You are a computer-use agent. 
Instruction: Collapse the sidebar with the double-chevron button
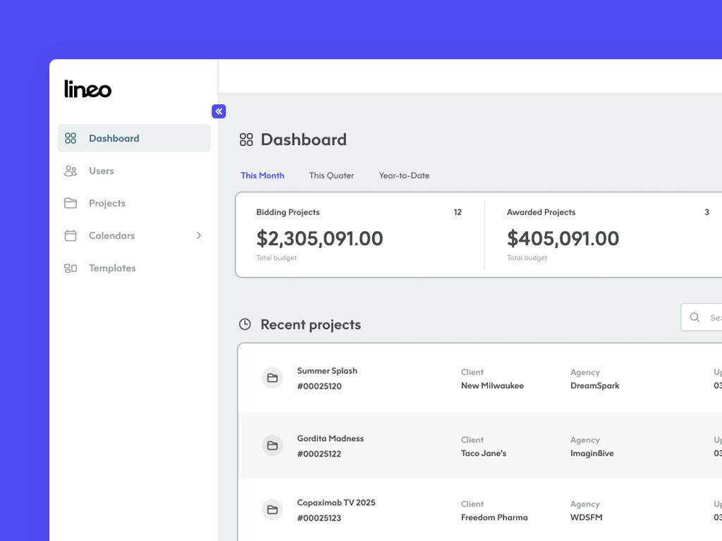pyautogui.click(x=219, y=111)
